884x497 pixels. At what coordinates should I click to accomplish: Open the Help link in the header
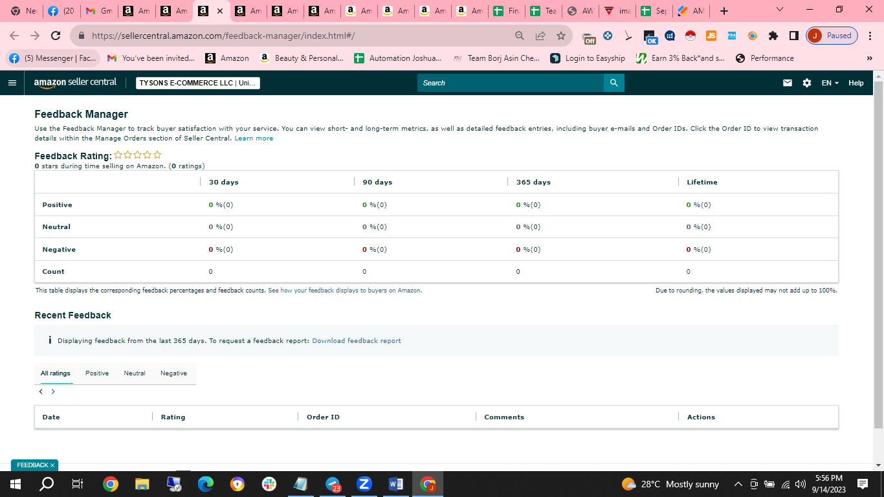856,83
